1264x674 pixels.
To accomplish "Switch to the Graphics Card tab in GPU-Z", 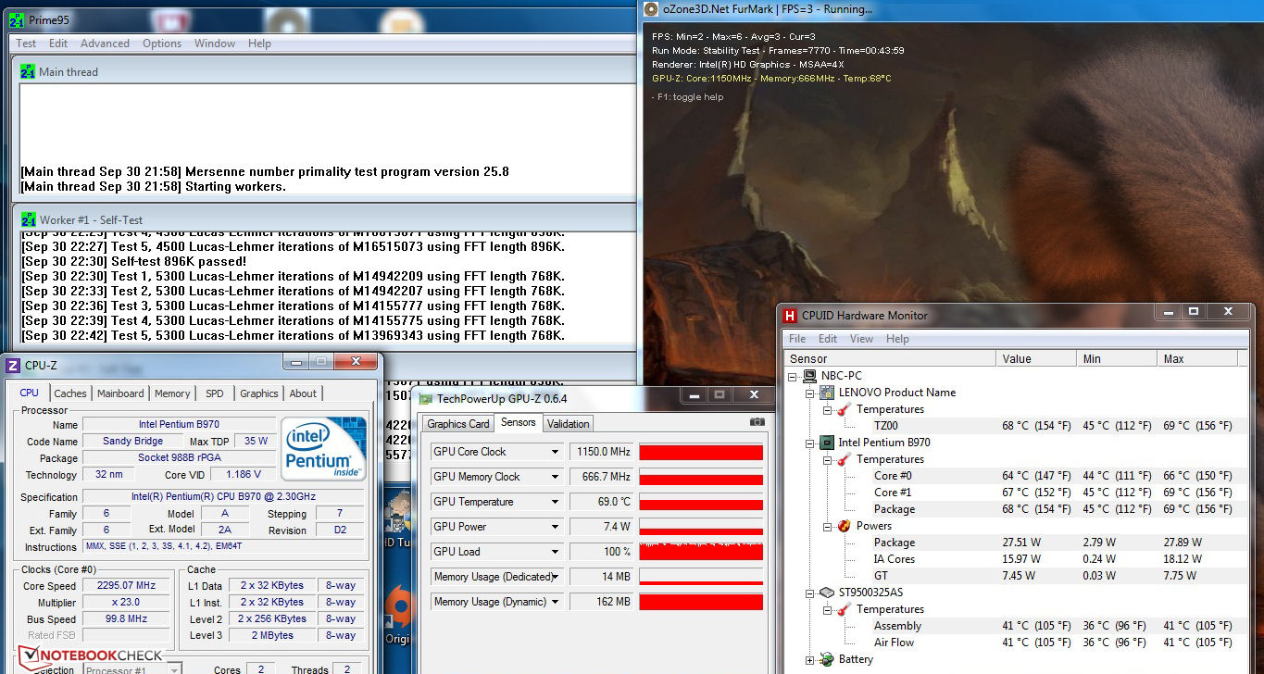I will pyautogui.click(x=457, y=424).
